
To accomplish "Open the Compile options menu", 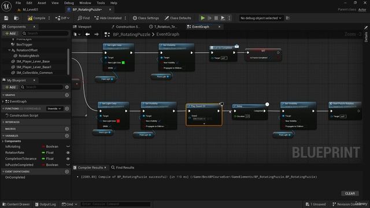I will 49,18.
